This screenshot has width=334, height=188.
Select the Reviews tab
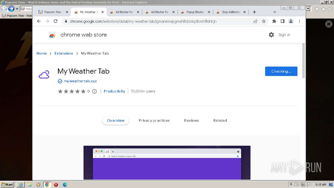tap(192, 120)
